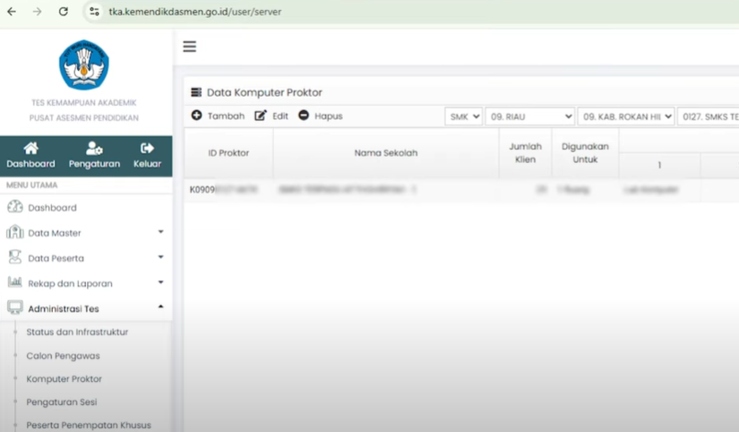Click the Data Master building icon
This screenshot has width=739, height=432.
(x=15, y=231)
